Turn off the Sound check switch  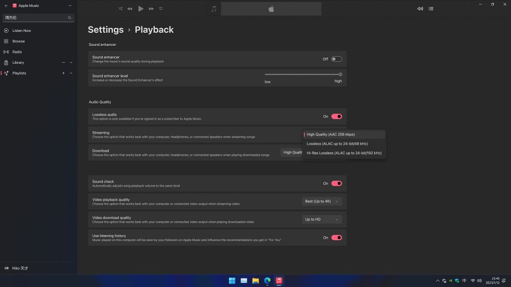336,183
